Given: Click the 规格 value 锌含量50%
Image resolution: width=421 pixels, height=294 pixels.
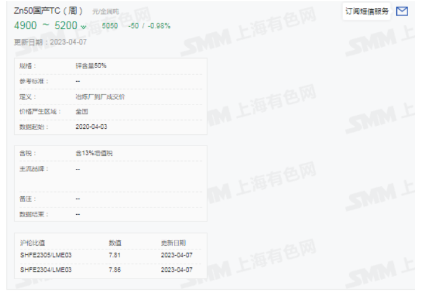Looking at the screenshot, I should pos(91,66).
